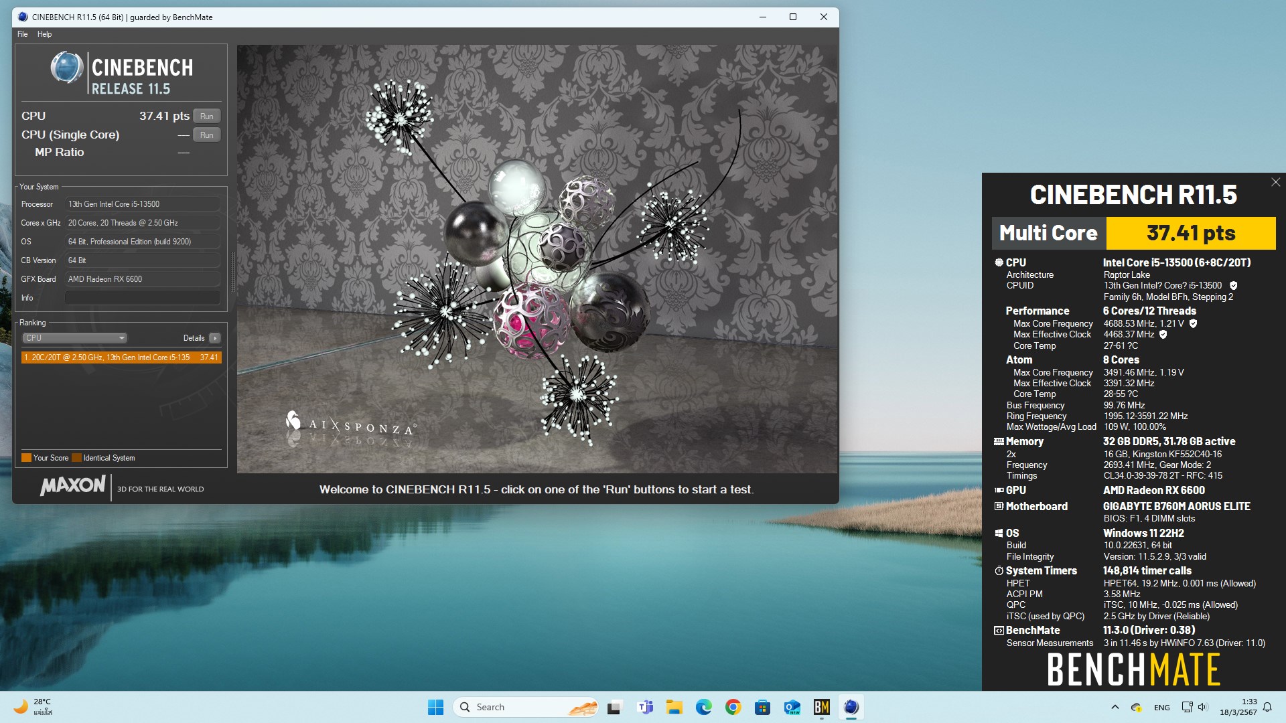Viewport: 1286px width, 723px height.
Task: Run the multi-core CPU test
Action: pos(206,116)
